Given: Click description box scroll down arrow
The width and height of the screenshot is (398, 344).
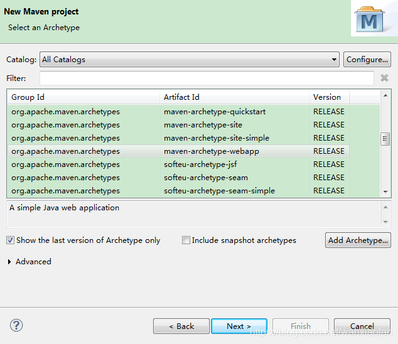Looking at the screenshot, I should tap(385, 222).
